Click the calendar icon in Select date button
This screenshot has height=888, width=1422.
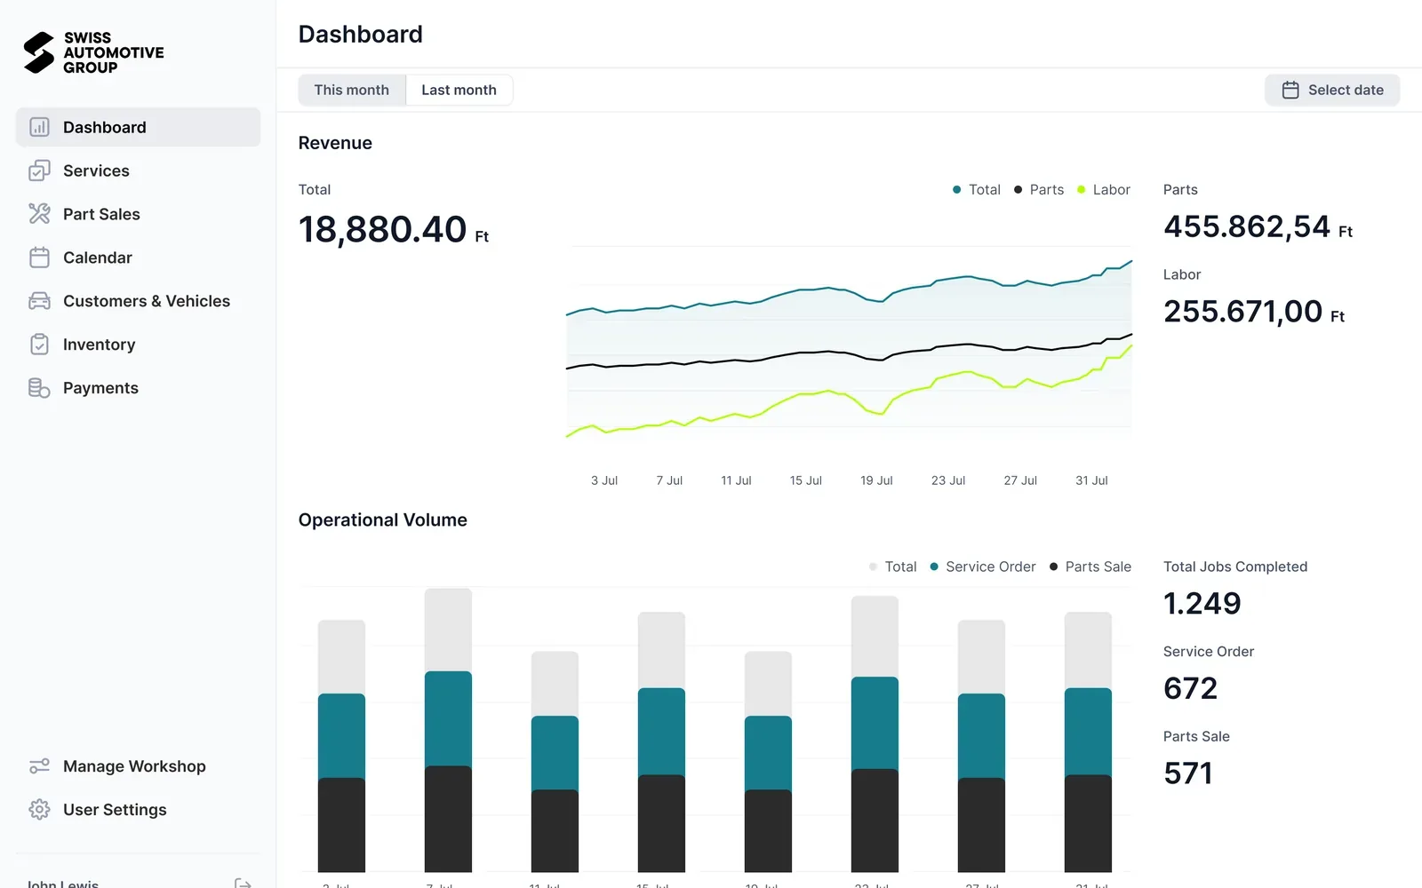point(1290,90)
